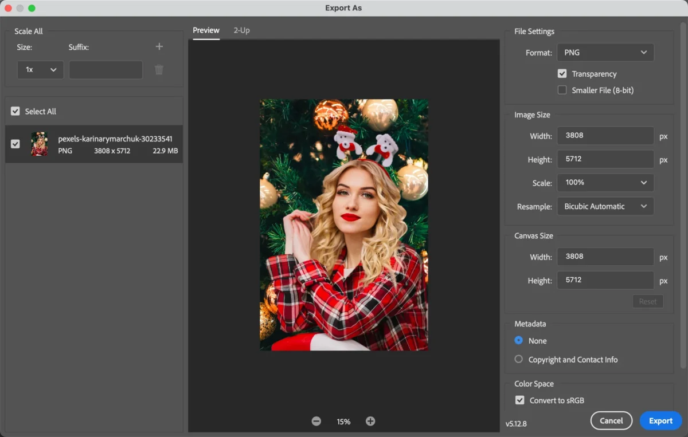688x437 pixels.
Task: Open the Resample dropdown showing Bicubic Automatic
Action: coord(605,206)
